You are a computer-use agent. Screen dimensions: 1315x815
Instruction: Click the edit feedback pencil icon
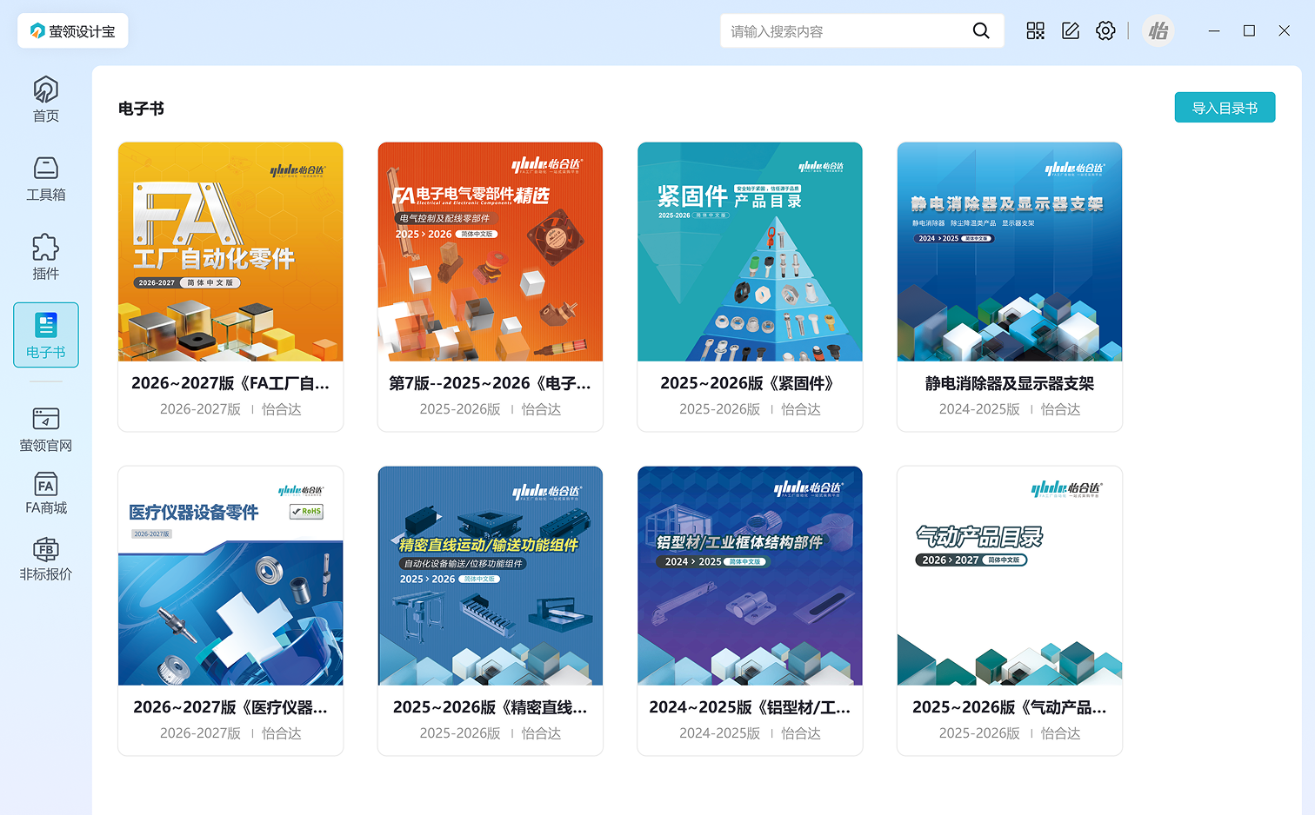pos(1071,31)
